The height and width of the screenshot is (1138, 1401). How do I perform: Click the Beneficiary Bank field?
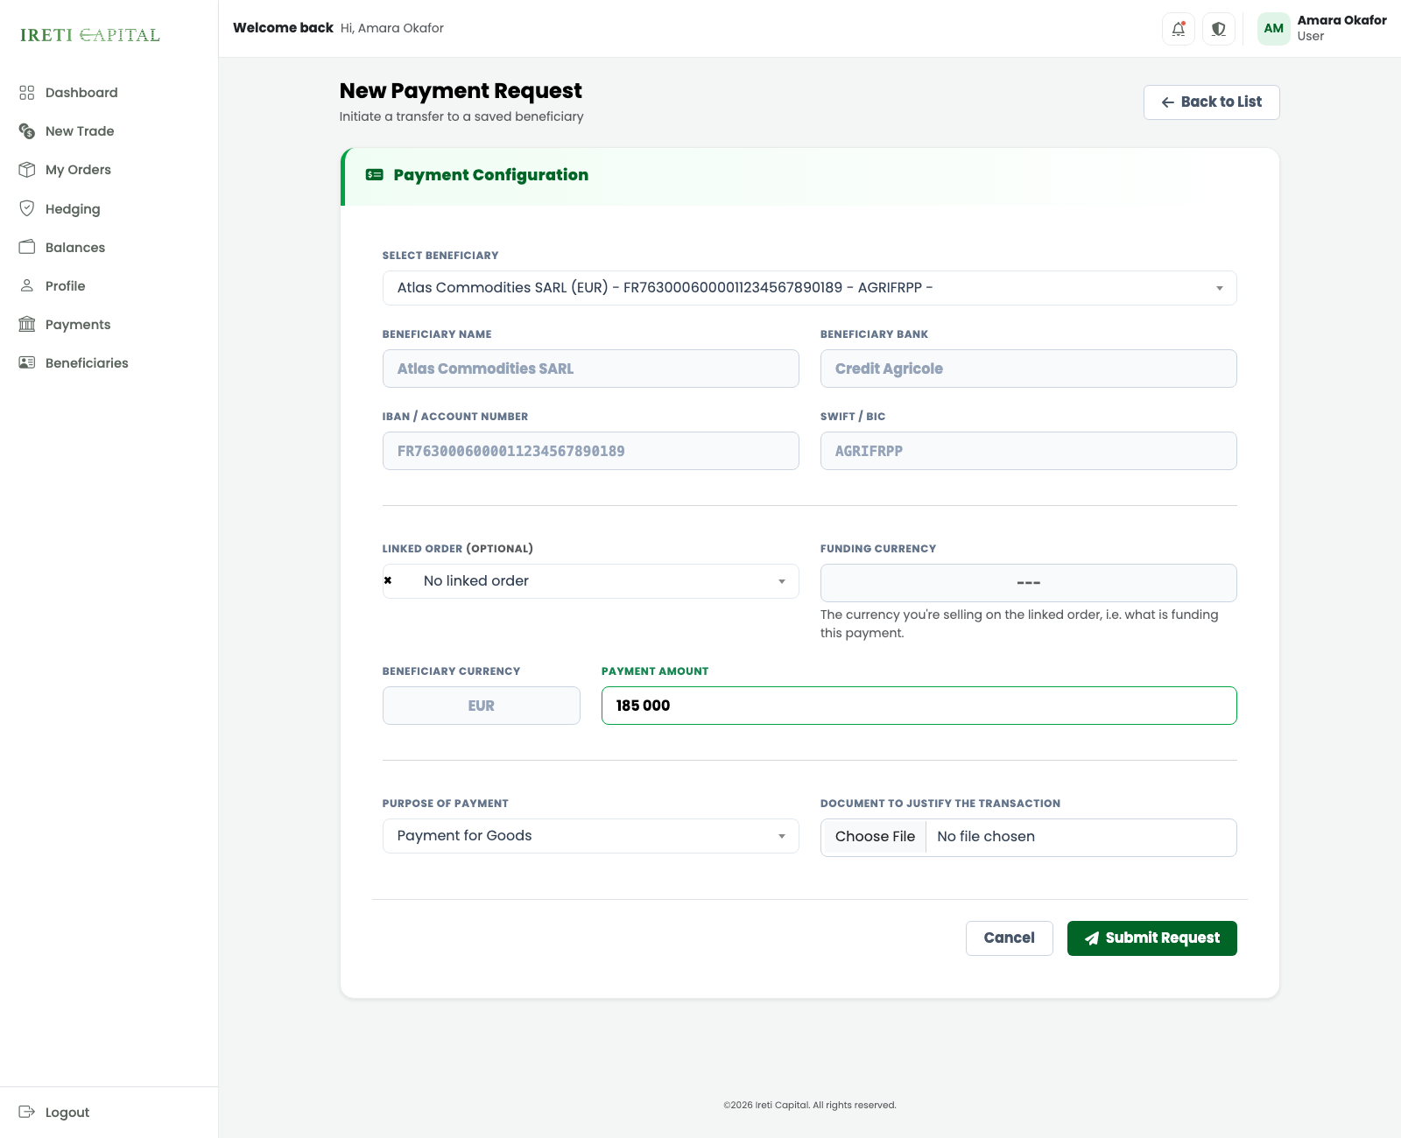pos(1028,369)
